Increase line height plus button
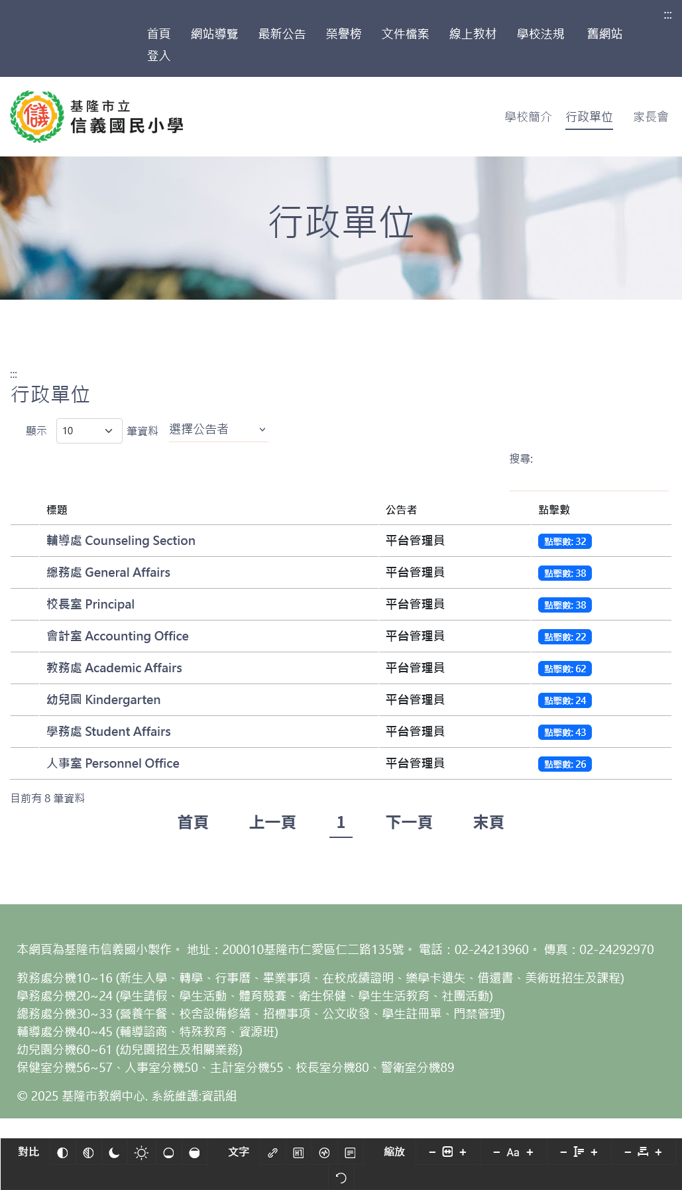The width and height of the screenshot is (682, 1190). click(594, 1152)
